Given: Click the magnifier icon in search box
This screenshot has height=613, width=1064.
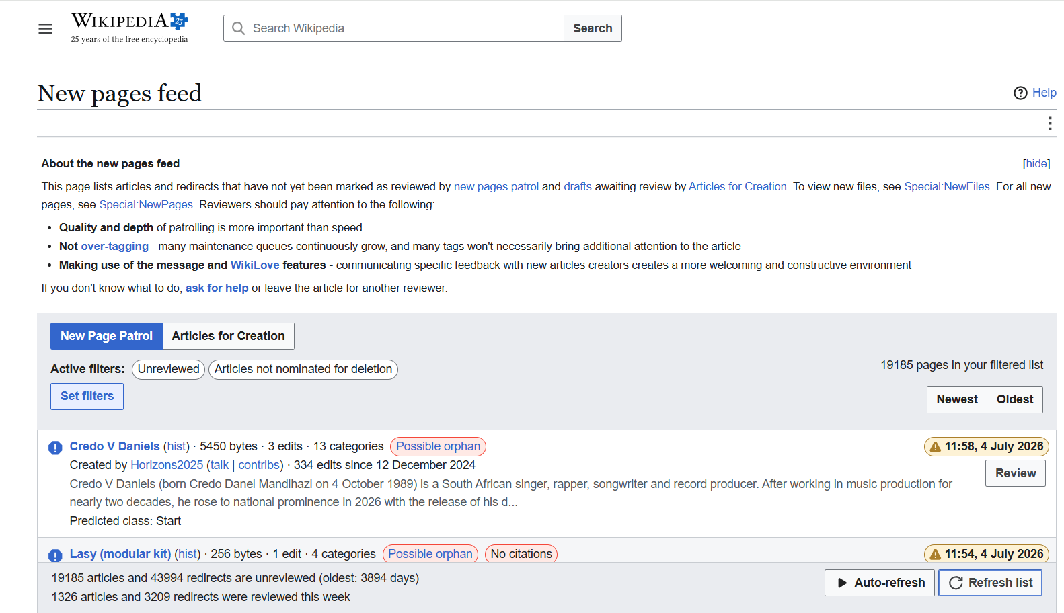Looking at the screenshot, I should [x=238, y=28].
